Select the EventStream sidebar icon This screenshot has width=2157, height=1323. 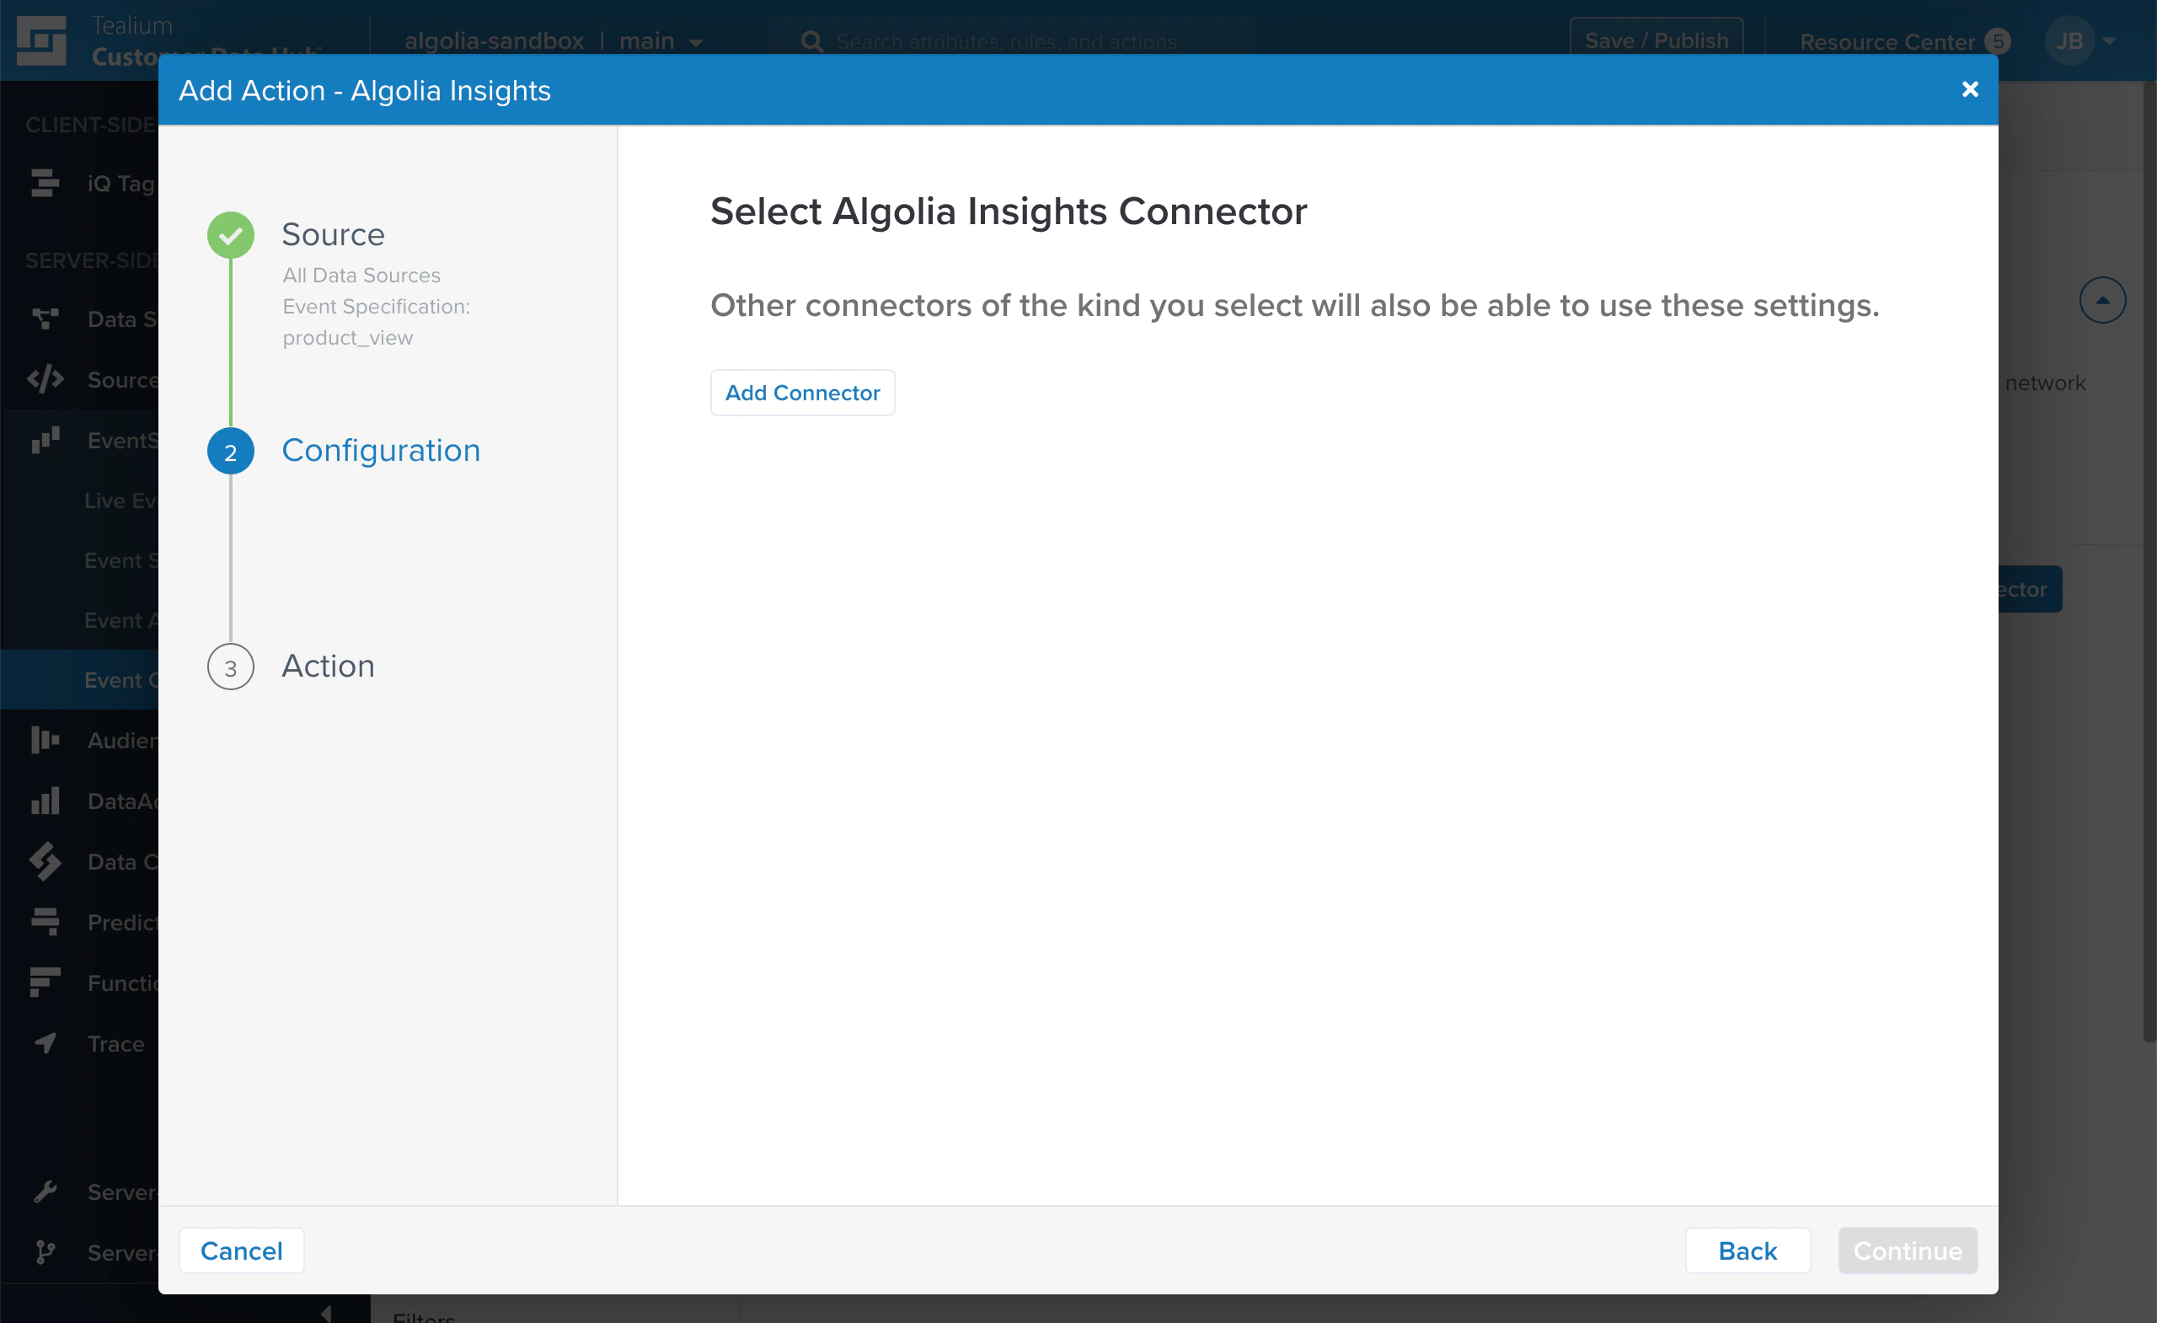tap(45, 441)
